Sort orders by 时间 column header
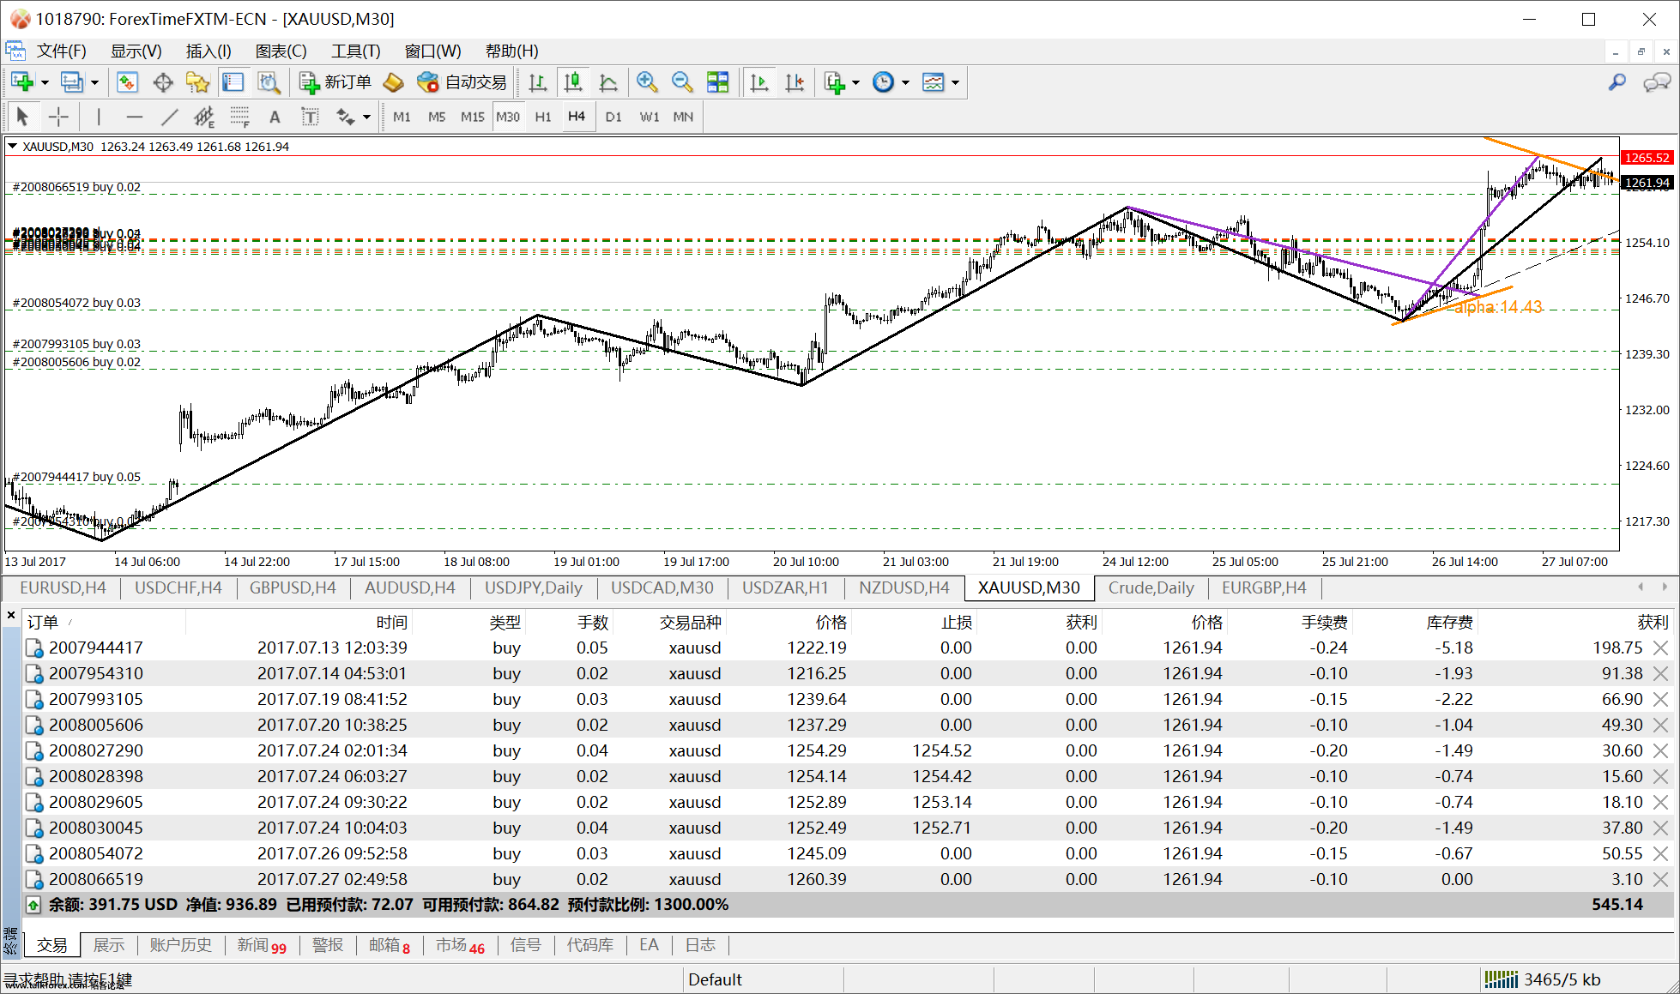This screenshot has width=1680, height=994. (391, 622)
